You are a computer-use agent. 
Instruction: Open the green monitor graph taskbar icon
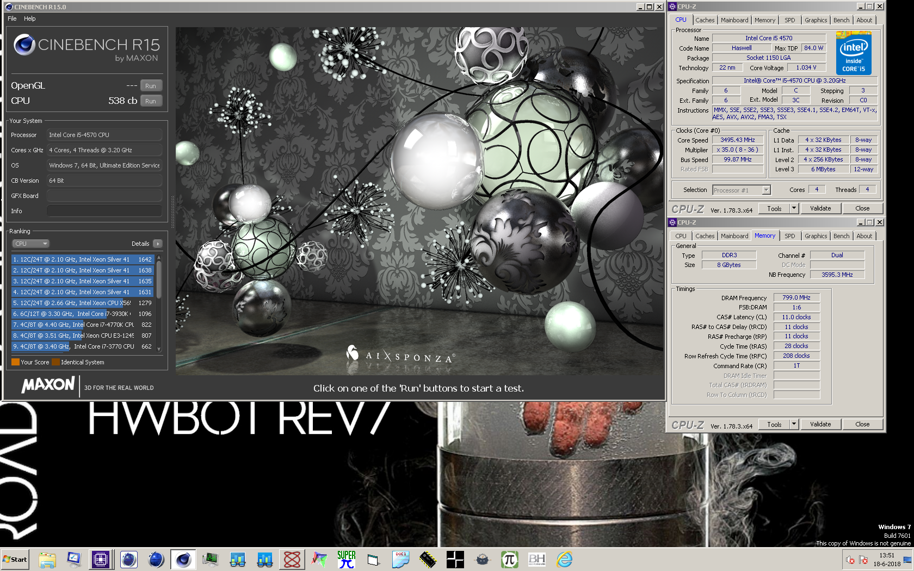click(x=211, y=559)
